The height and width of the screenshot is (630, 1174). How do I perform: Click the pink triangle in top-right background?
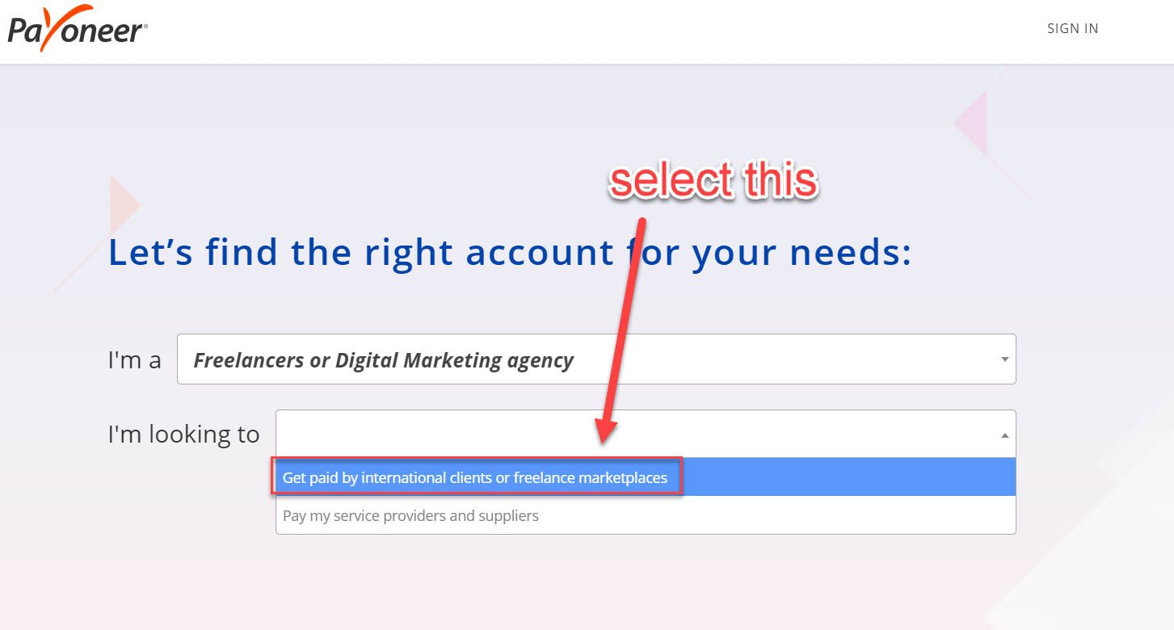point(974,123)
